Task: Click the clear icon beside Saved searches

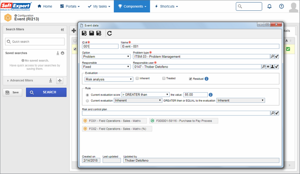Action: click(58, 53)
